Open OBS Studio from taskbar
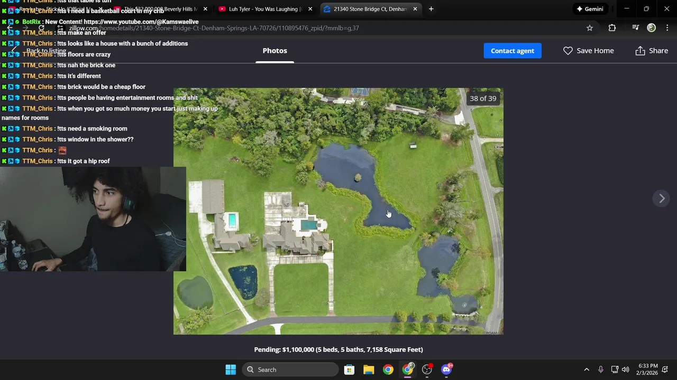Viewport: 677px width, 380px height. [427, 369]
